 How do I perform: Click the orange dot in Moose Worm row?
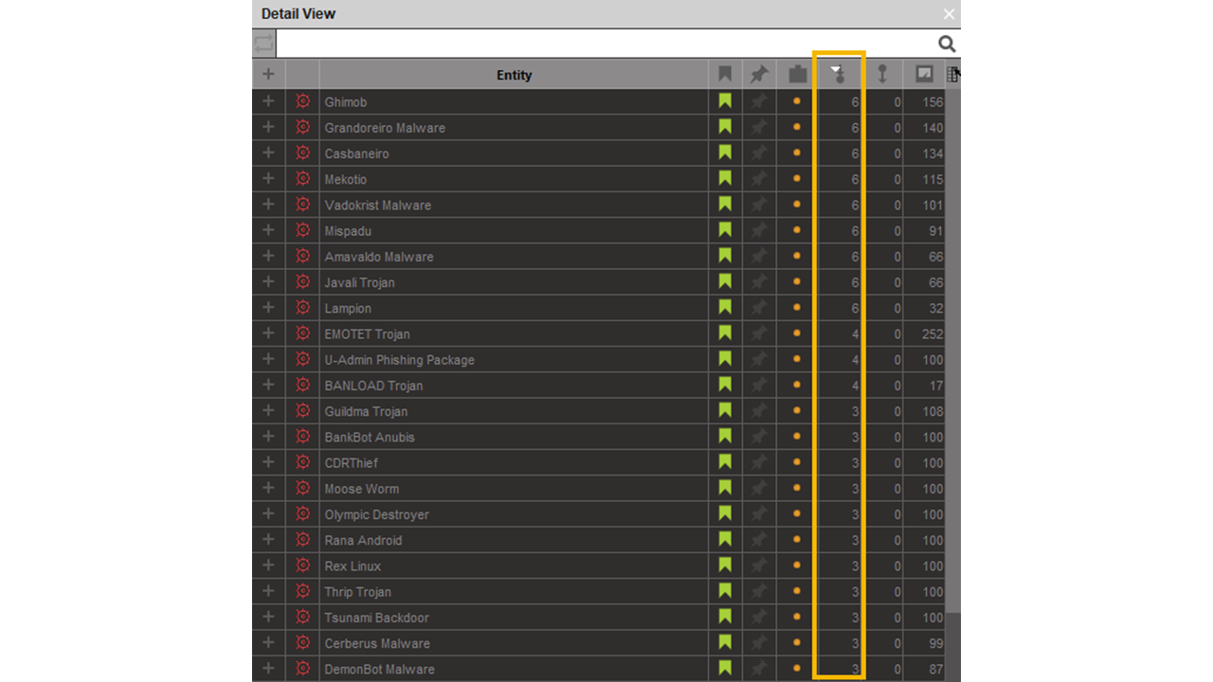pos(797,488)
